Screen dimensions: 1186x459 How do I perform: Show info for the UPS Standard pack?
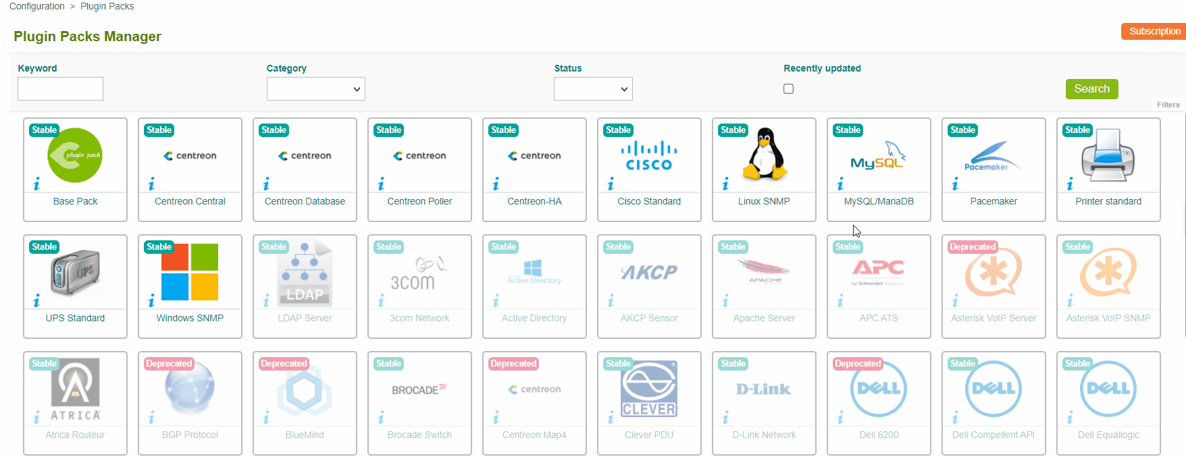(x=36, y=301)
